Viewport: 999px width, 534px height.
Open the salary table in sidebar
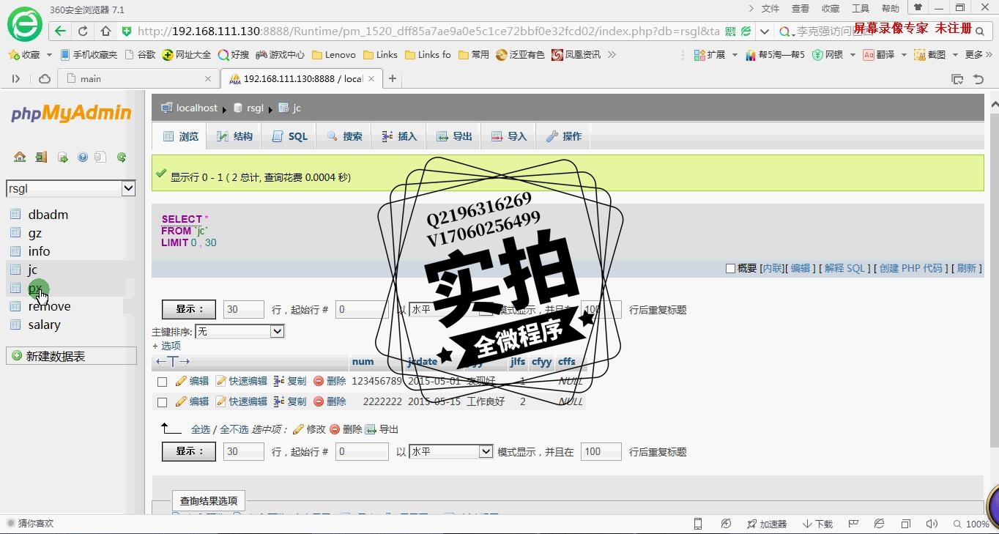(x=45, y=325)
